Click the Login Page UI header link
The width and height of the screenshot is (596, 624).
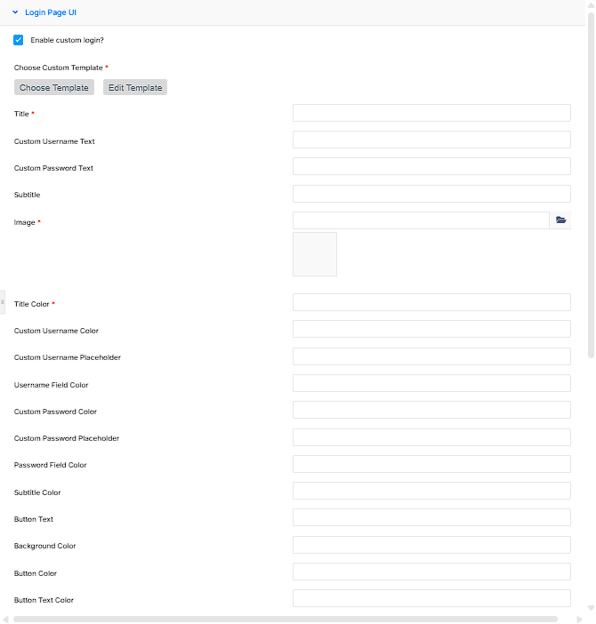(x=51, y=12)
